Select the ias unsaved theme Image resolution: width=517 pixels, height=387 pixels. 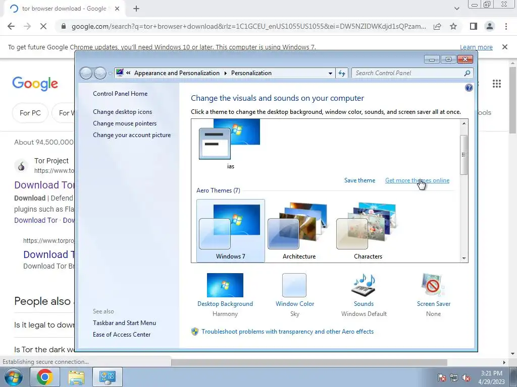pyautogui.click(x=230, y=144)
